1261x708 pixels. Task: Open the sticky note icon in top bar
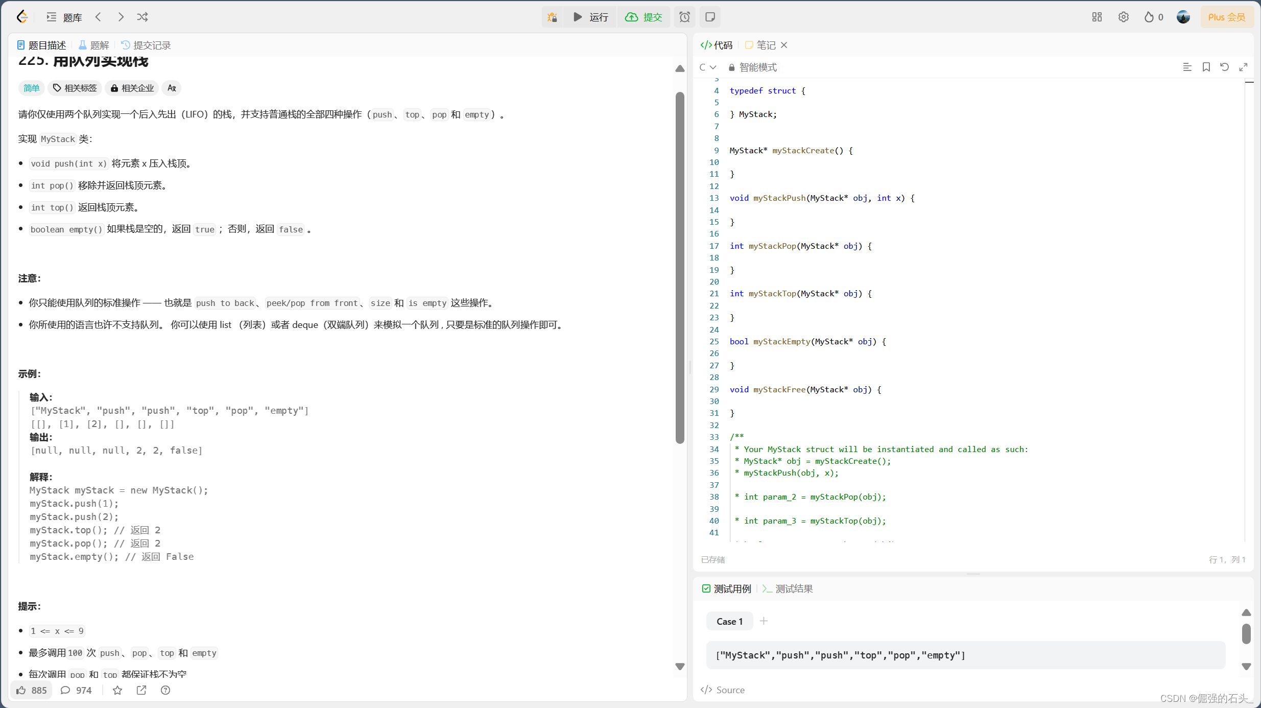tap(710, 17)
